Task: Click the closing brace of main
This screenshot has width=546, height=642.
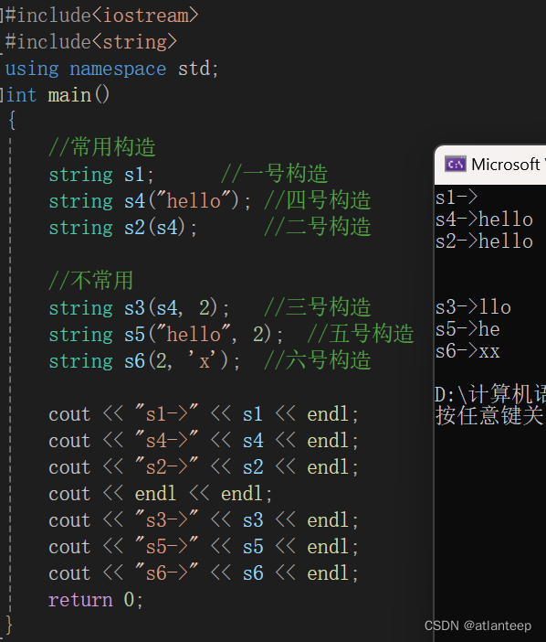Action: (x=9, y=626)
